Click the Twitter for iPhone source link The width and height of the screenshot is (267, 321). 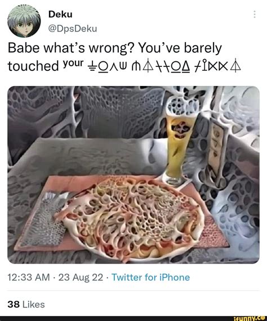(151, 277)
